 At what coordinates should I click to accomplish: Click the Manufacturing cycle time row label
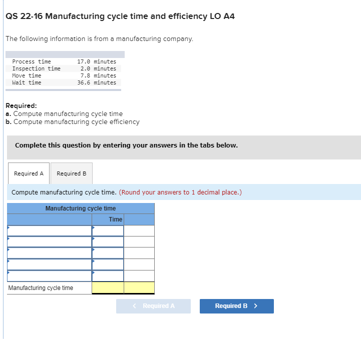(x=41, y=287)
